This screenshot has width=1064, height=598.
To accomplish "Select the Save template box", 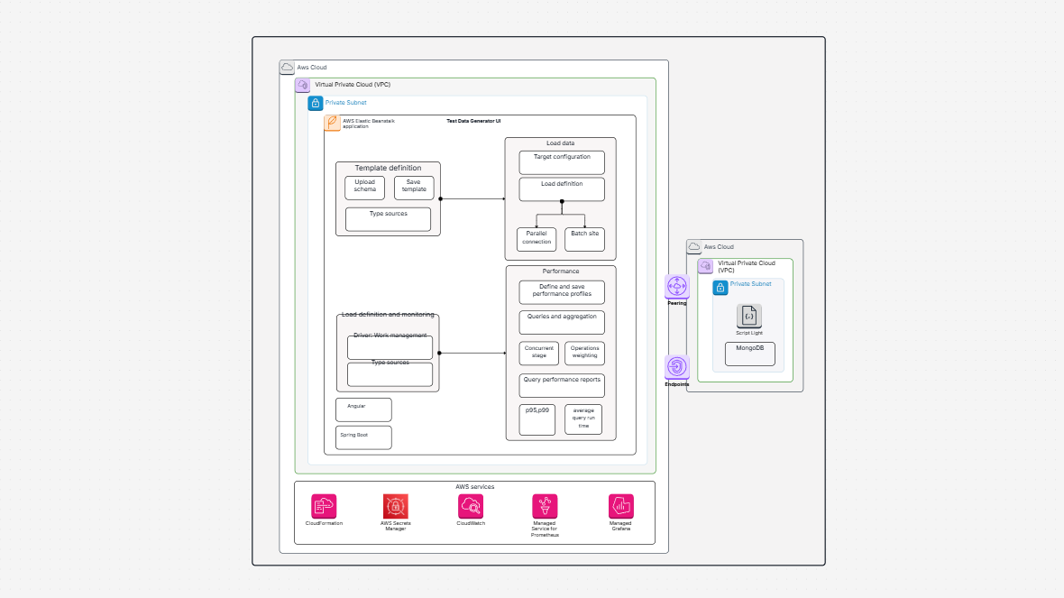I will [x=414, y=188].
